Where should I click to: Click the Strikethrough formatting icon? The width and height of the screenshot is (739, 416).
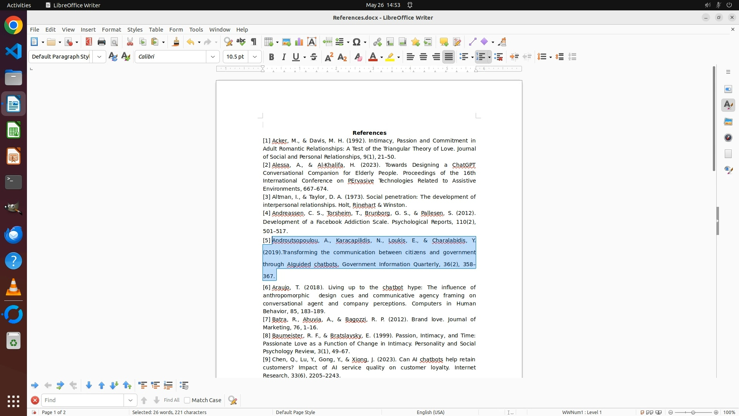314,57
